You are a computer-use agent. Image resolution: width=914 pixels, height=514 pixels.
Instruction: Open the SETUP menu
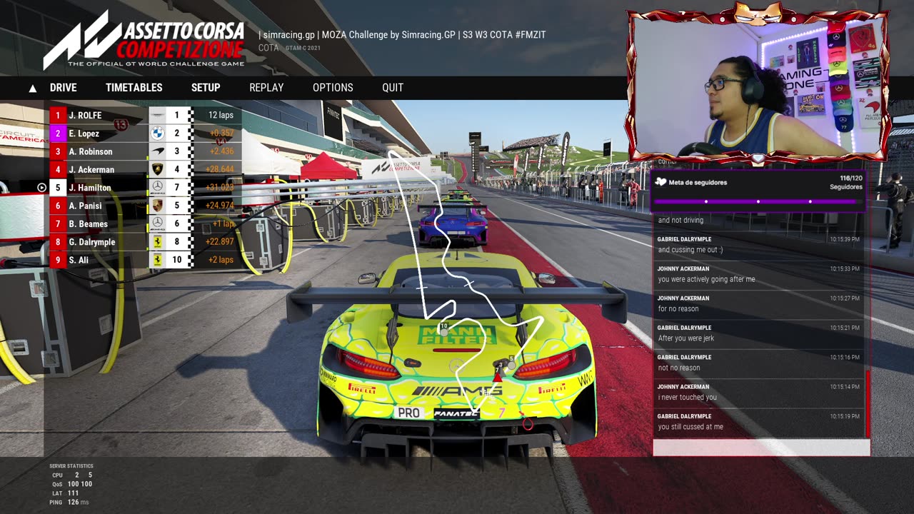pyautogui.click(x=206, y=88)
